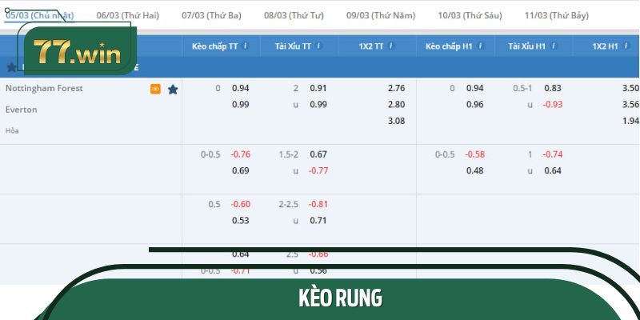Toggle favorite star for Nottingham Forest match
Image resolution: width=640 pixels, height=320 pixels.
[173, 89]
